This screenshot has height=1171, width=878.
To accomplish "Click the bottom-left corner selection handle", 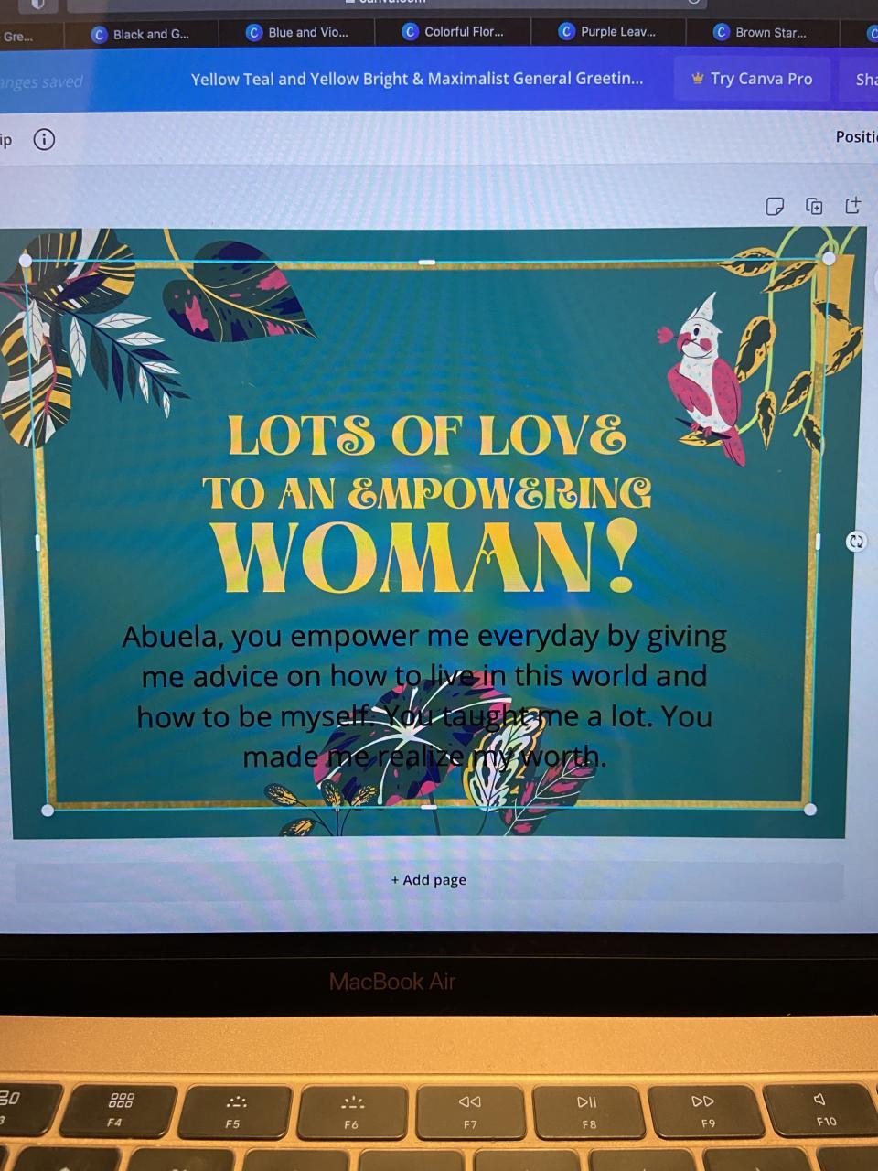I will 48,810.
